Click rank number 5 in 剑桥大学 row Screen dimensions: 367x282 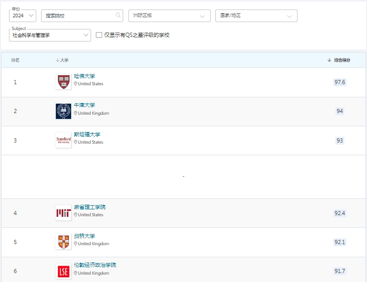[15, 242]
